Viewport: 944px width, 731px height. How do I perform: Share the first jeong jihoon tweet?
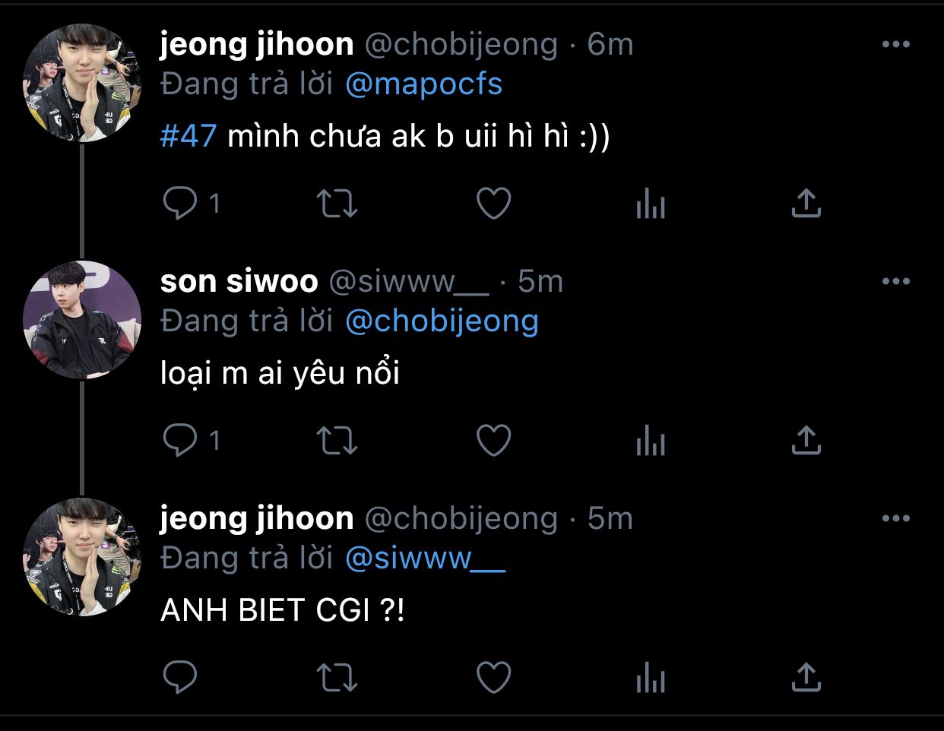tap(806, 203)
